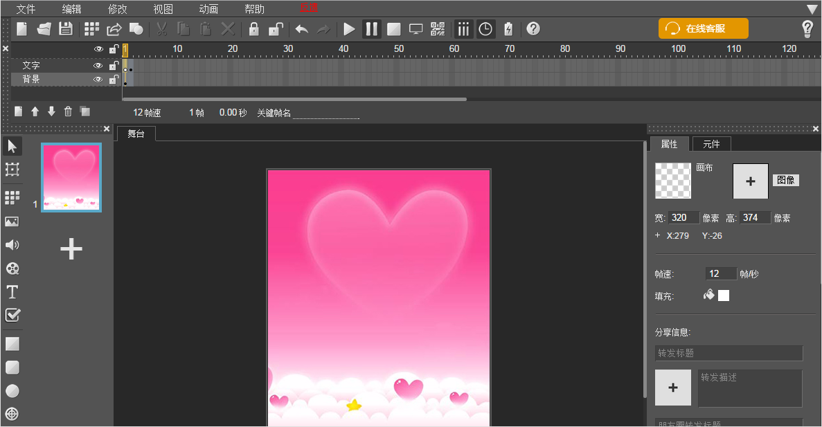This screenshot has height=427, width=822.
Task: Hide the 文字 layer with its eye icon
Action: point(98,66)
